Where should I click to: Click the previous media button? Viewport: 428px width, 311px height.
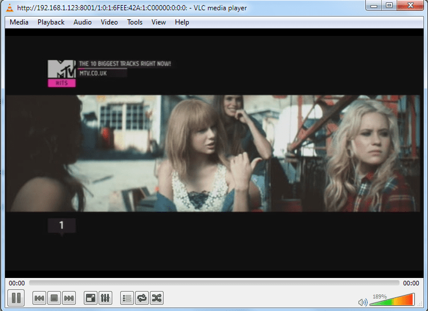[x=39, y=297]
